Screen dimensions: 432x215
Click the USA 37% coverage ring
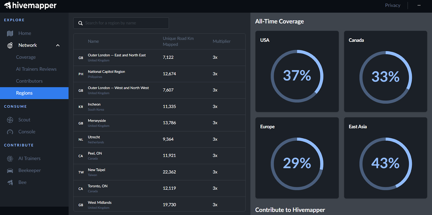click(x=297, y=76)
